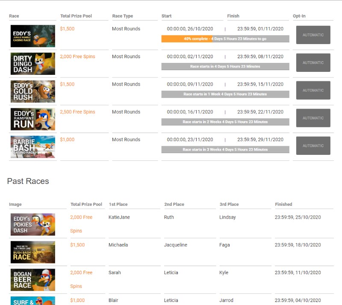The height and width of the screenshot is (305, 342).
Task: Click start date 00:00:00, 09/11/2020
Action: coord(190,84)
